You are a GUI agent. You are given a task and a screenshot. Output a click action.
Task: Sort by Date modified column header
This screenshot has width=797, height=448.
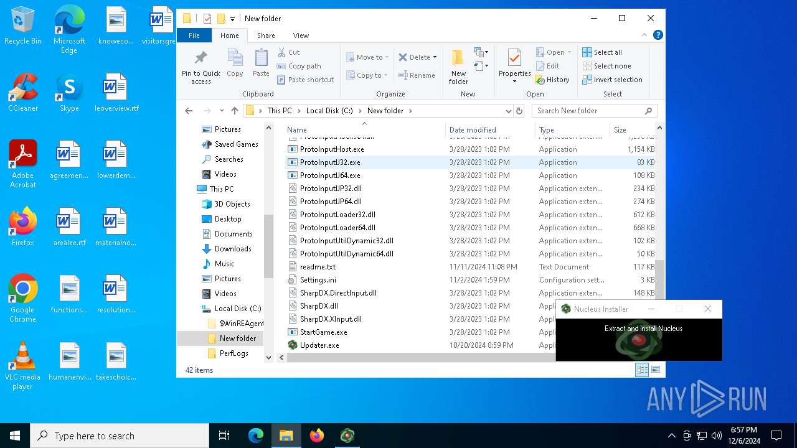(490, 129)
